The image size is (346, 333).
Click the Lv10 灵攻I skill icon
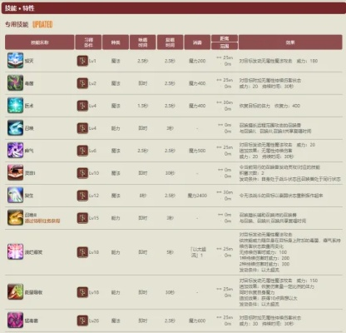15,172
